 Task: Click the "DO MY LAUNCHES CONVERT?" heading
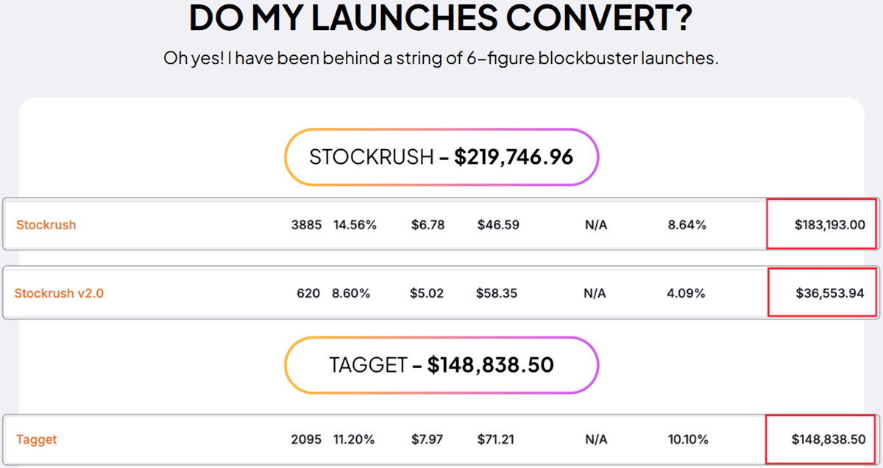tap(441, 18)
